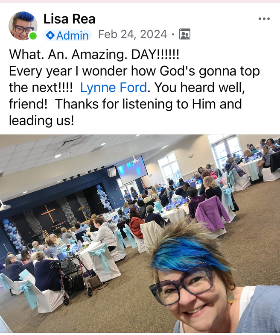
Task: Open the attached event photo
Action: (x=140, y=234)
